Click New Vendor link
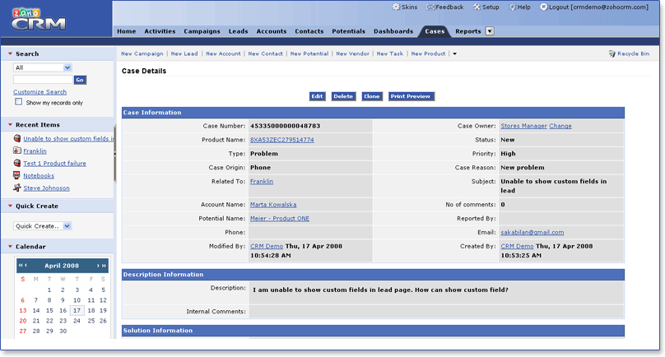 (353, 53)
